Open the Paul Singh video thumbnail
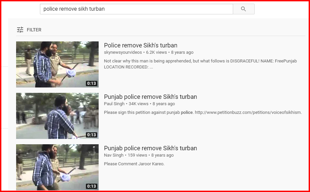Screen dimensions: 310x192 [57, 116]
